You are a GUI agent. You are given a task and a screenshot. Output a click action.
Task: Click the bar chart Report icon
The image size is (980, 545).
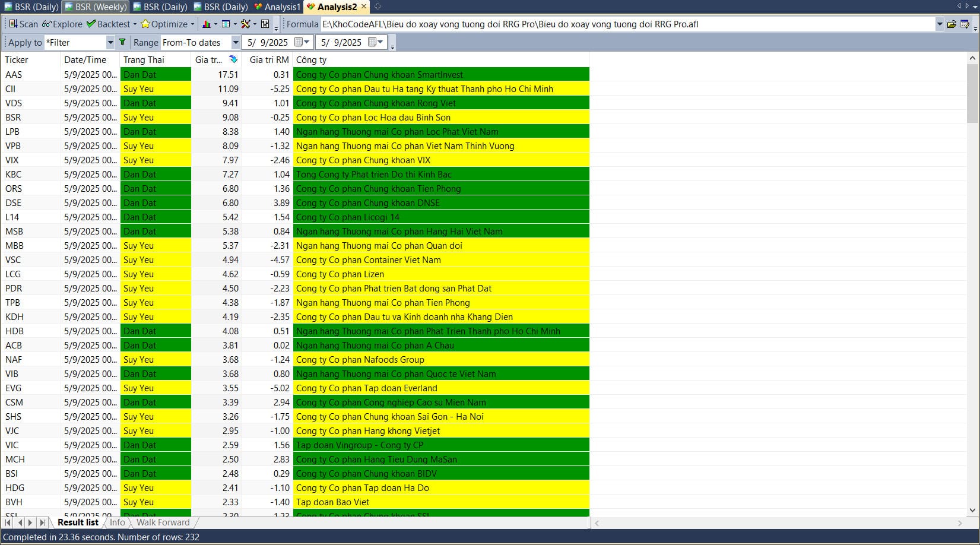click(x=206, y=24)
